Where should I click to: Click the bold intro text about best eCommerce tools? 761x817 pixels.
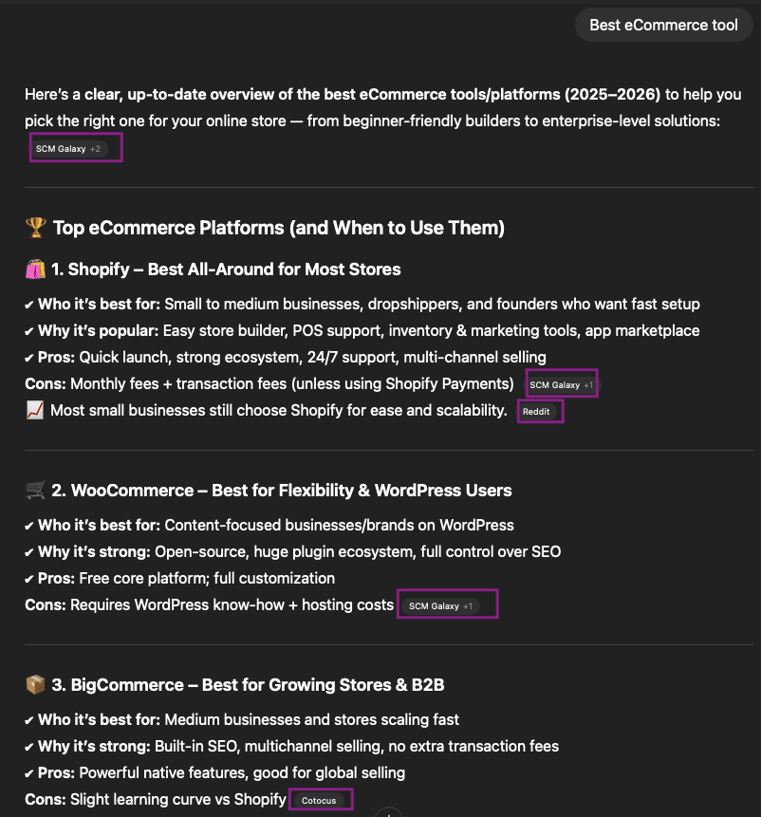coord(373,95)
